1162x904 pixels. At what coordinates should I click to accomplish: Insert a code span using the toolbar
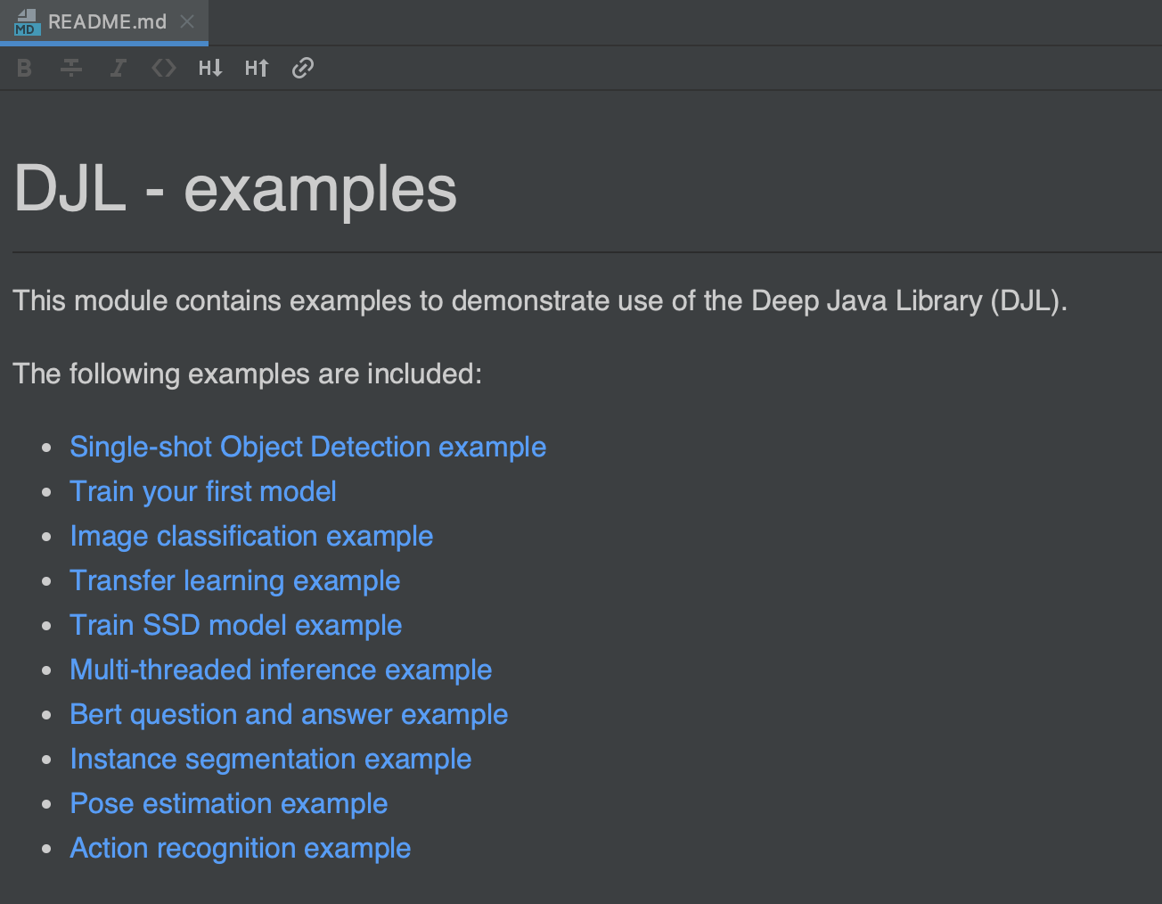[163, 67]
